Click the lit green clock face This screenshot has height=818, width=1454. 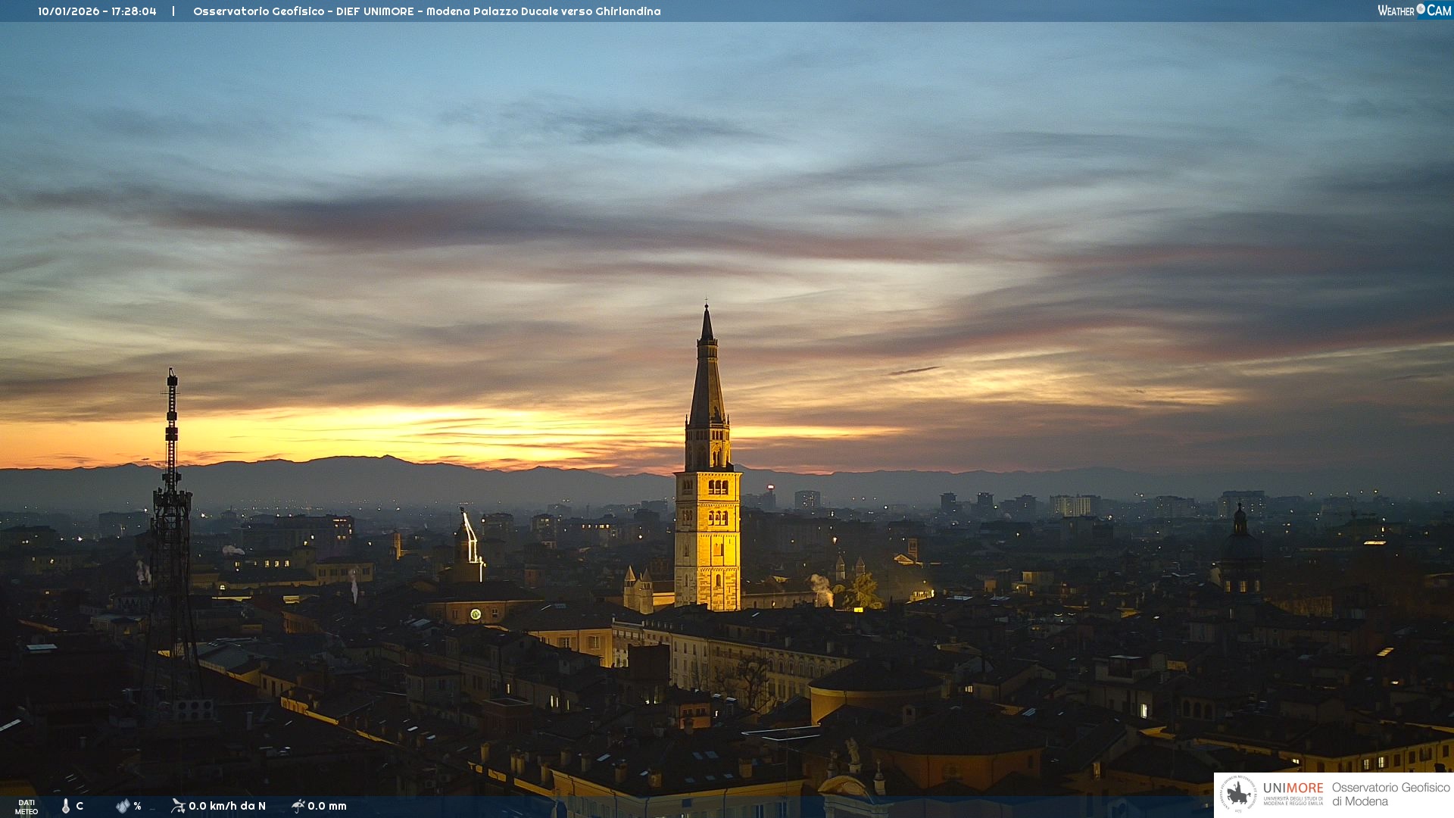[x=476, y=614]
